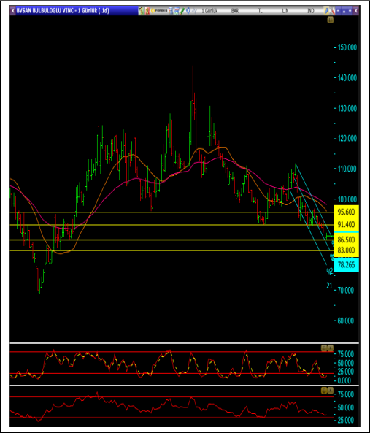Click the cyan 78.266 price label

pos(346,265)
